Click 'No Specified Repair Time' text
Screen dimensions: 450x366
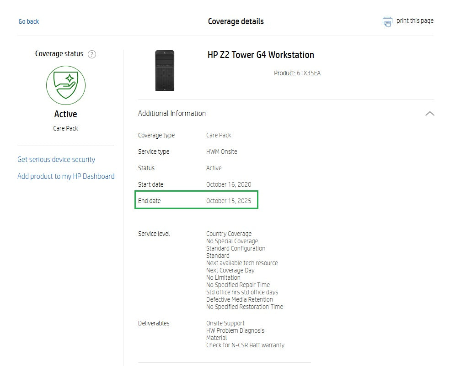click(238, 285)
